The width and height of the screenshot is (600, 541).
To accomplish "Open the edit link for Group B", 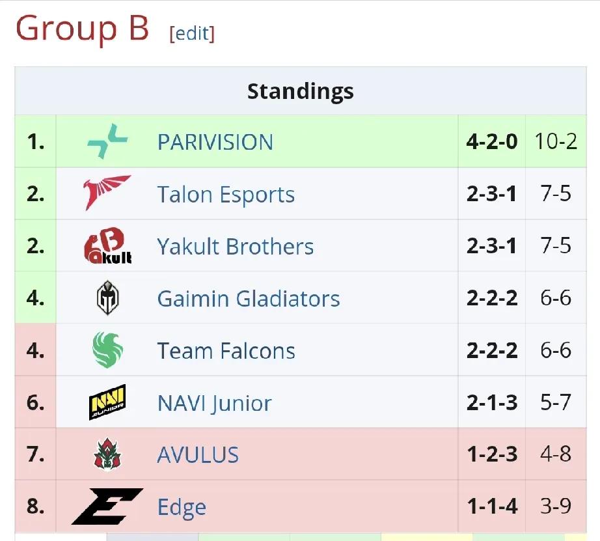I will coord(192,33).
